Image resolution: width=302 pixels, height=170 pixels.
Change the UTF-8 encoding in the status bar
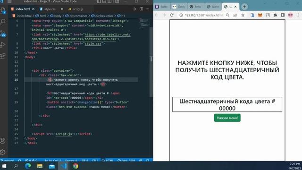click(x=84, y=161)
